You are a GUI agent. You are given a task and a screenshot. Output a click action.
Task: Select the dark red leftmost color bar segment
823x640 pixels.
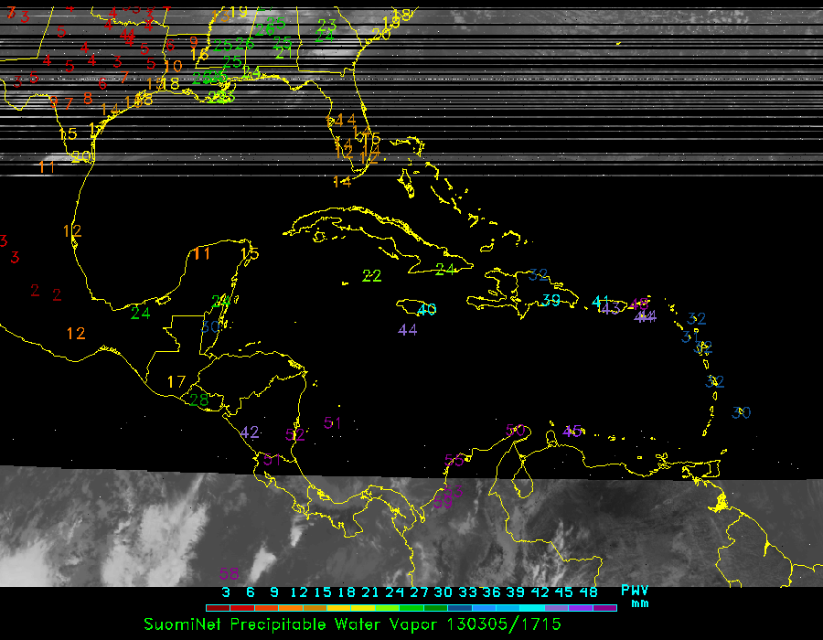coord(218,607)
